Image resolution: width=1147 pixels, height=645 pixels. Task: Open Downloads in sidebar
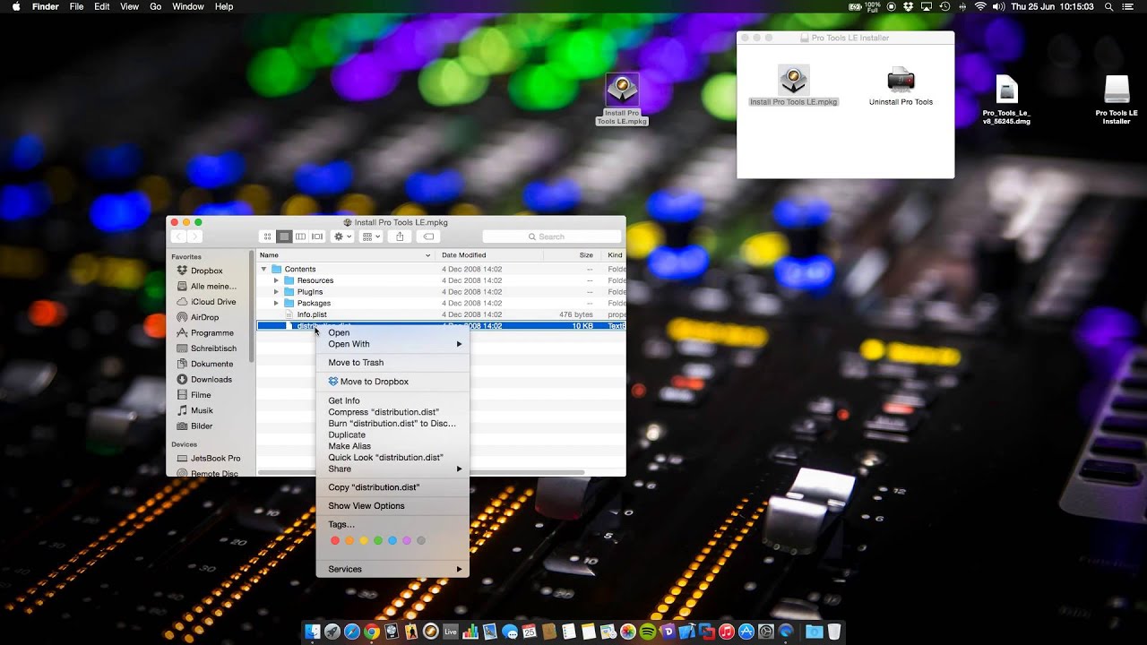coord(206,379)
